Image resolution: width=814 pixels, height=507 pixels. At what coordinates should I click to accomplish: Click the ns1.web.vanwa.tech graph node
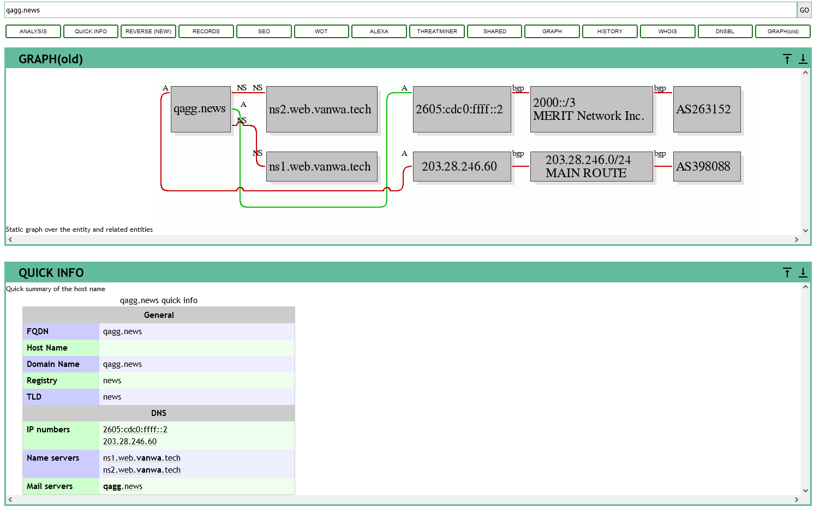(x=321, y=166)
